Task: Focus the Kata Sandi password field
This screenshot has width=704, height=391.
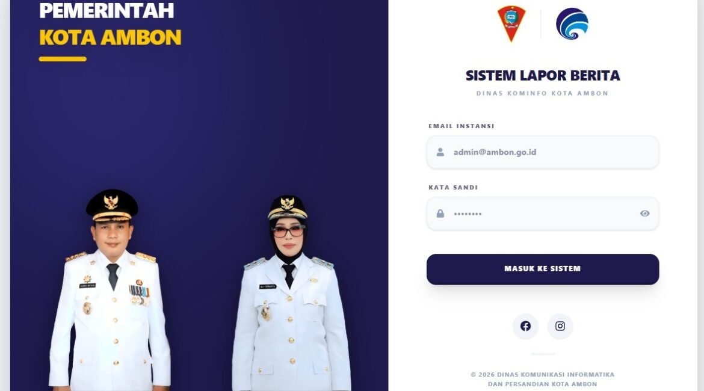Action: (x=542, y=214)
